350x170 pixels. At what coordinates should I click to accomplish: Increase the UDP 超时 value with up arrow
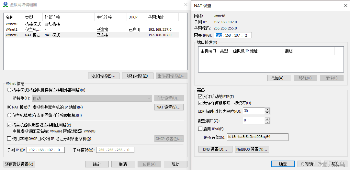pyautogui.click(x=267, y=109)
